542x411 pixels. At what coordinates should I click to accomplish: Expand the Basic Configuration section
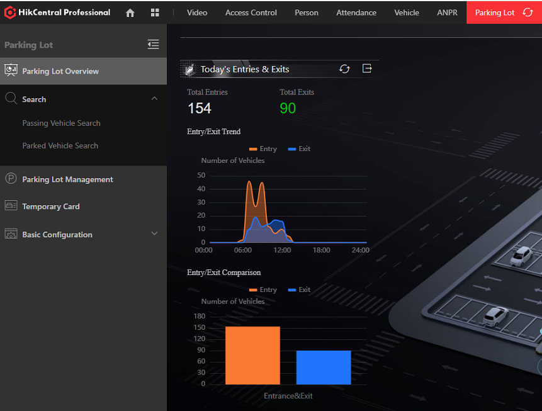click(154, 234)
